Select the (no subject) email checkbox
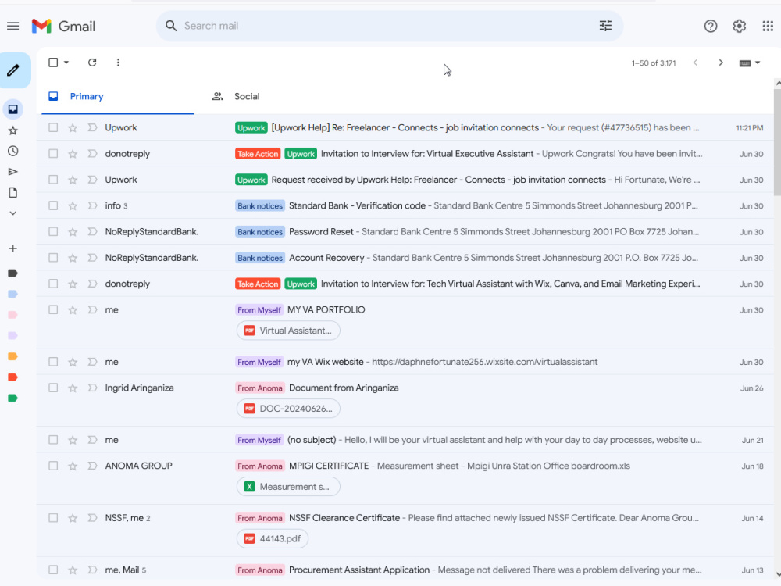Viewport: 781px width, 586px height. pyautogui.click(x=53, y=440)
